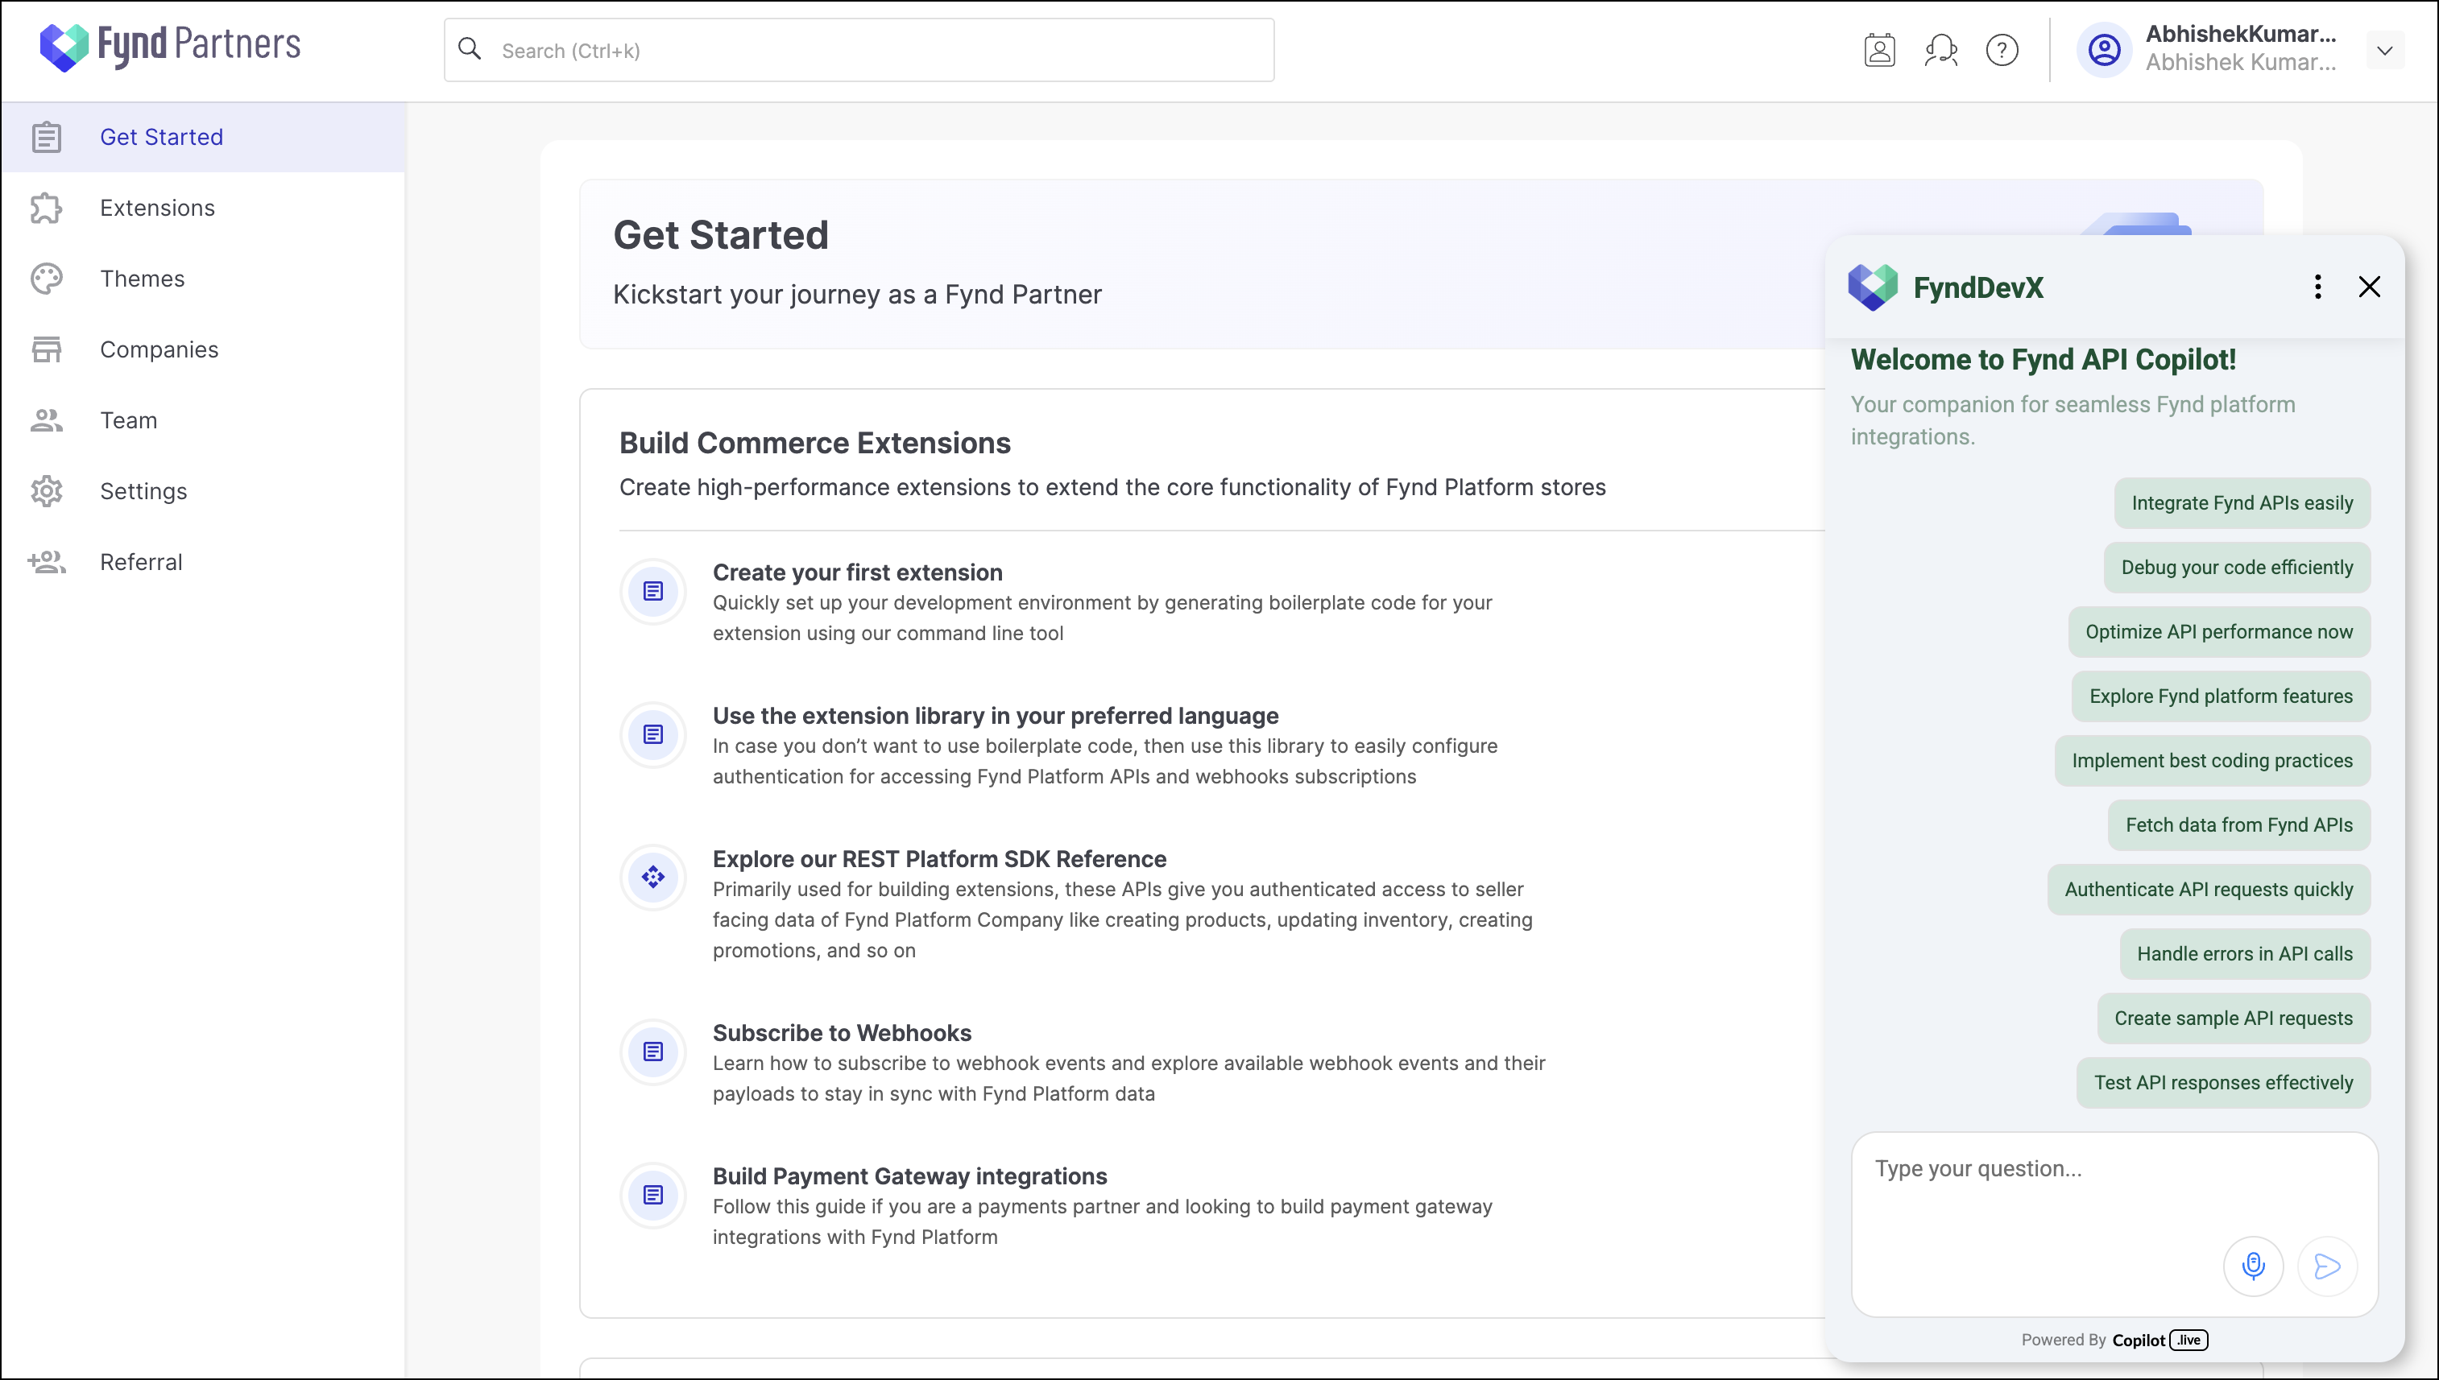Click the Referral add-people icon
2439x1380 pixels.
point(47,562)
